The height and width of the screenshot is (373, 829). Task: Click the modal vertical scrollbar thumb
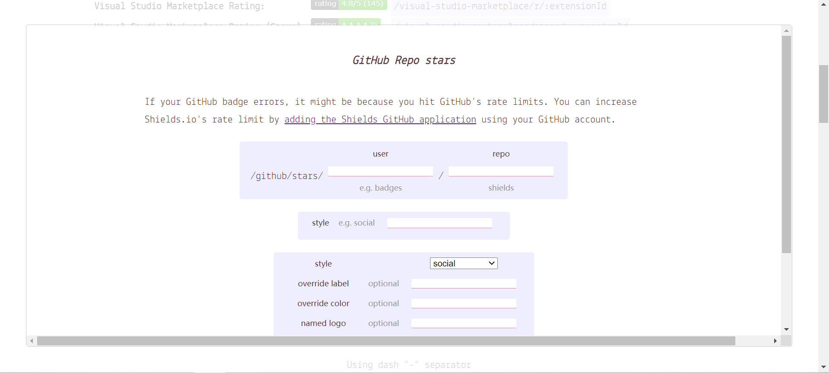(x=787, y=144)
